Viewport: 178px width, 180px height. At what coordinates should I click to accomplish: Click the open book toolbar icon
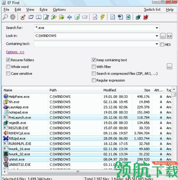(x=39, y=17)
